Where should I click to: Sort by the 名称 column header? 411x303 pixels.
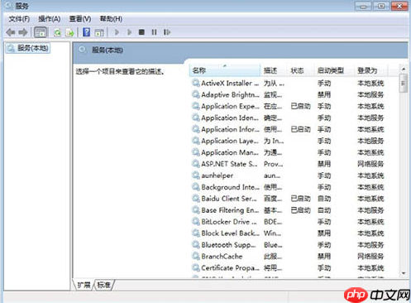click(225, 70)
